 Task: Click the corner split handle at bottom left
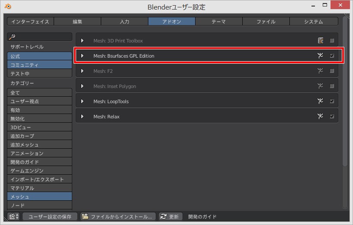click(6, 218)
